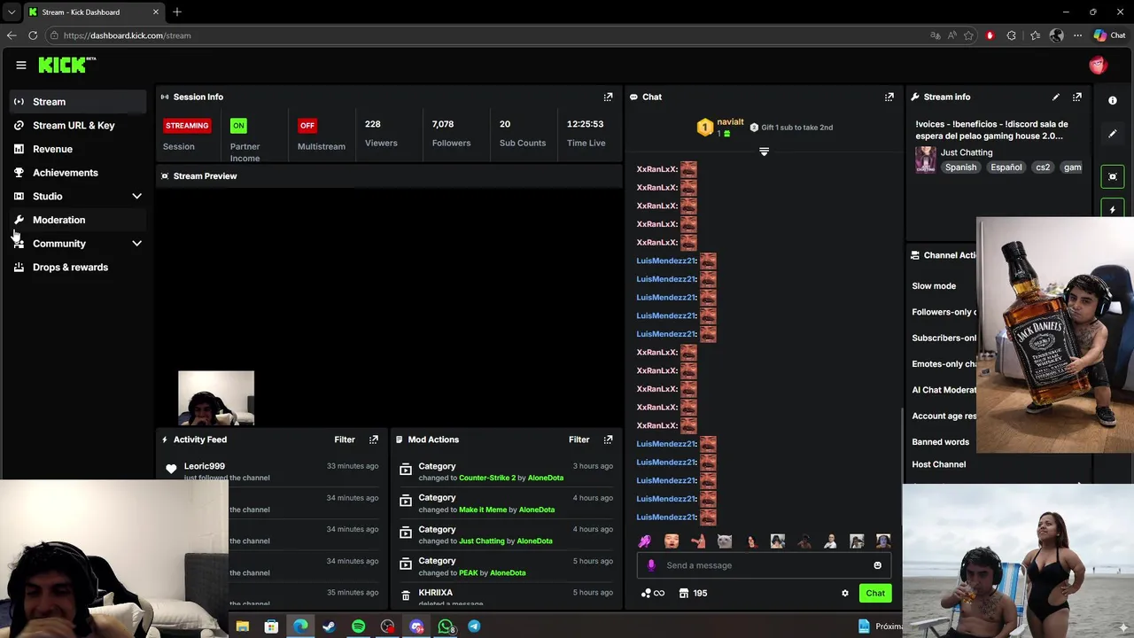Toggle Emotes-only chat setting
This screenshot has height=638, width=1134.
944,363
